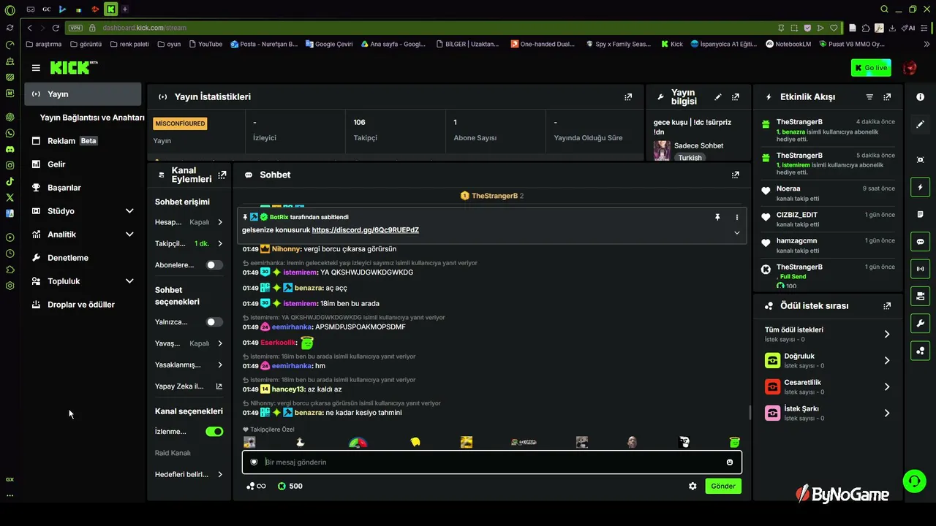Click the chat bubble icon in right sidebar
The height and width of the screenshot is (526, 936).
click(920, 241)
